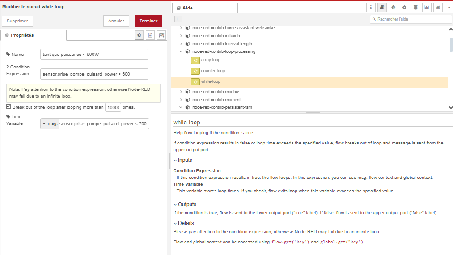Open the sidebar tabs dropdown arrow
The image size is (453, 255).
click(449, 8)
